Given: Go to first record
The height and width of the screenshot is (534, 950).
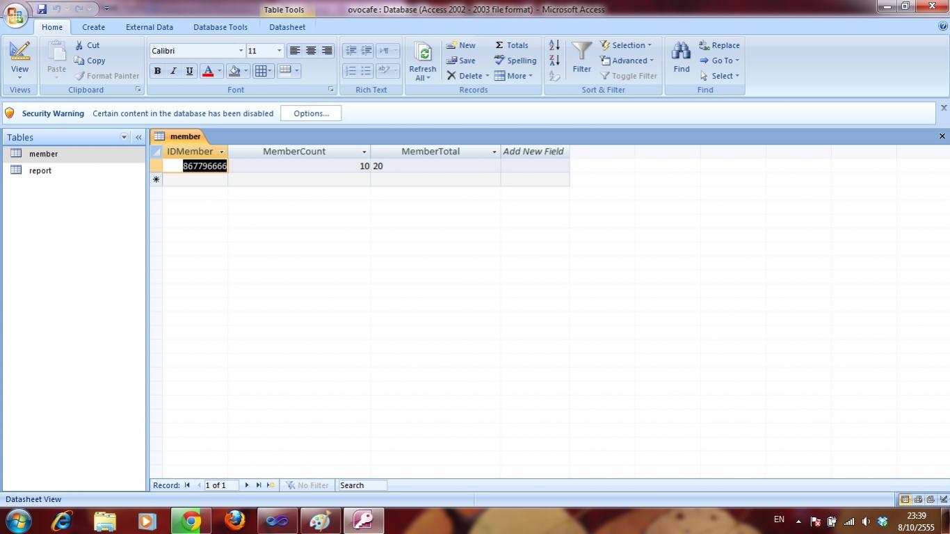Looking at the screenshot, I should (x=187, y=485).
